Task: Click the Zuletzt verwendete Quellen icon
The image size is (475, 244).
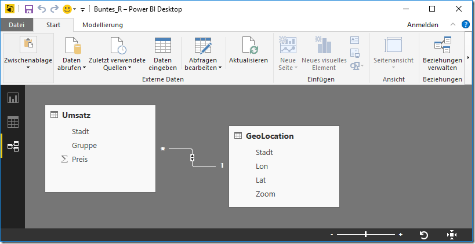Action: coord(118,45)
